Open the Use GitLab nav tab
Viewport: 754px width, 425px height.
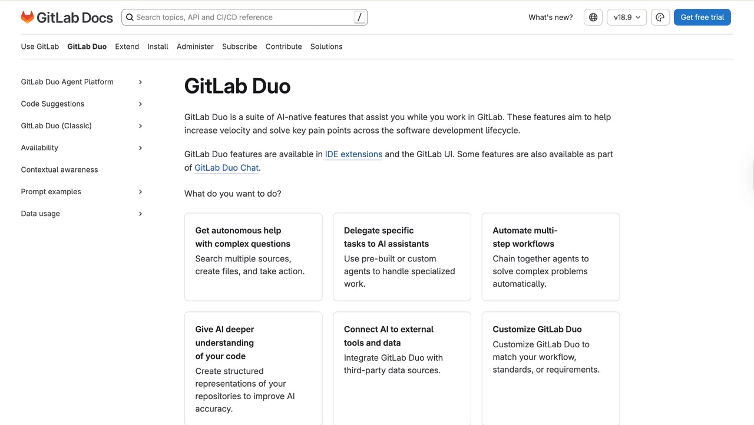click(40, 47)
